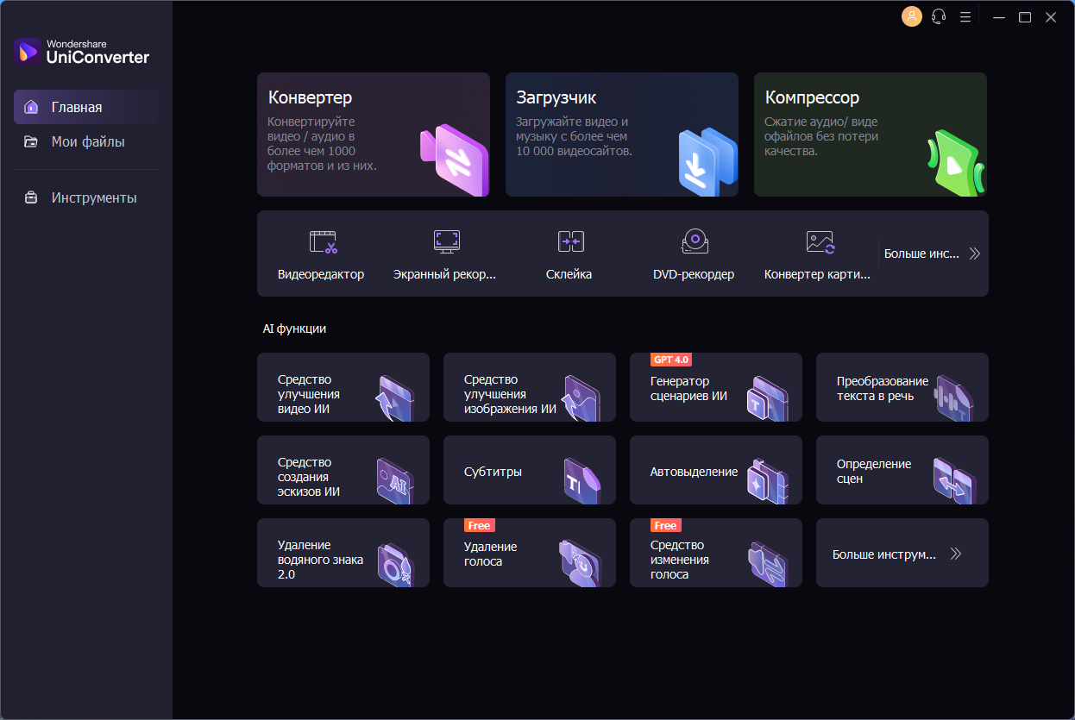Click the folder icon beside Мои файлы

[x=31, y=141]
